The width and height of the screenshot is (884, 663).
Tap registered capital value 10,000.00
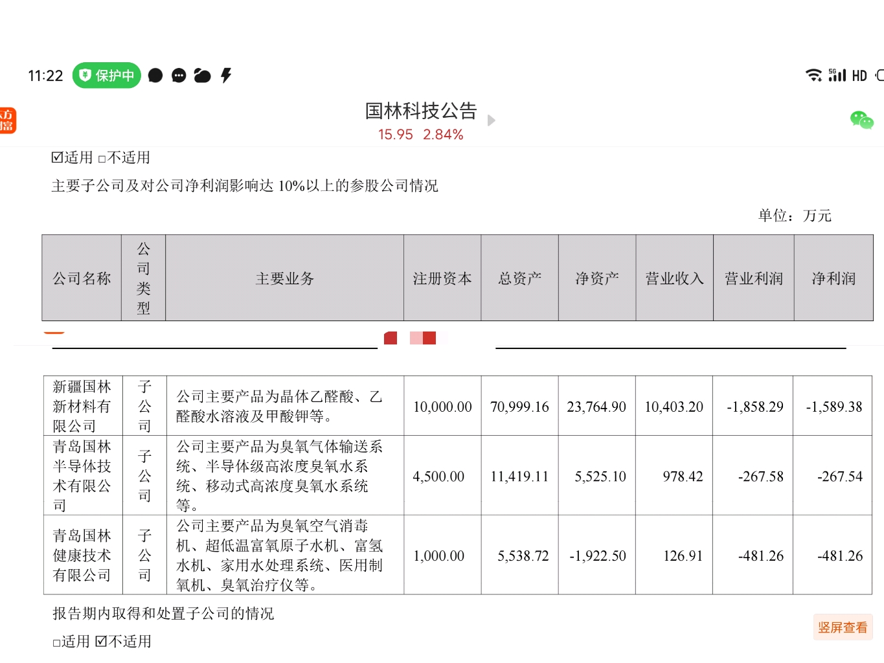click(x=443, y=407)
